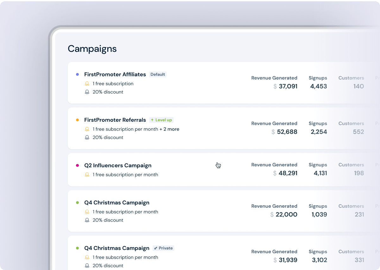Click revenue value 22,000
The image size is (380, 270).
(286, 214)
